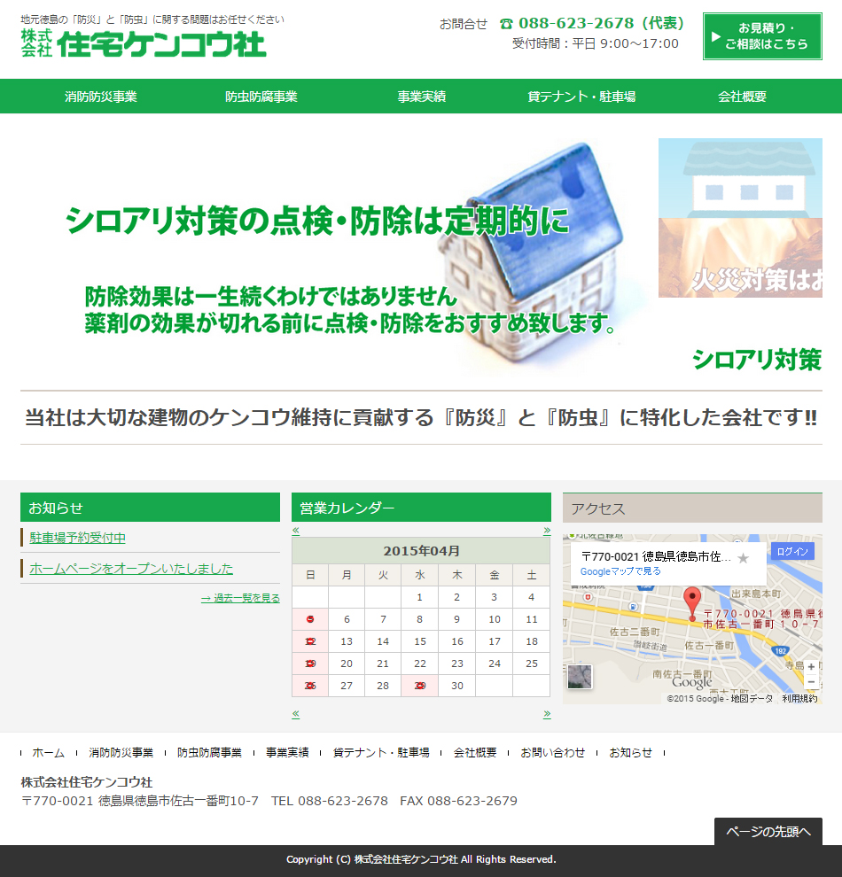Open the 消防防災事業 navigation menu

click(x=101, y=97)
